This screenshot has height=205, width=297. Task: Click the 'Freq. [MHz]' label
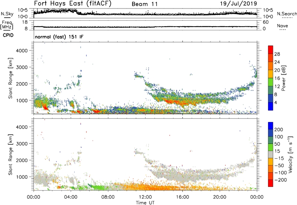coord(7,25)
